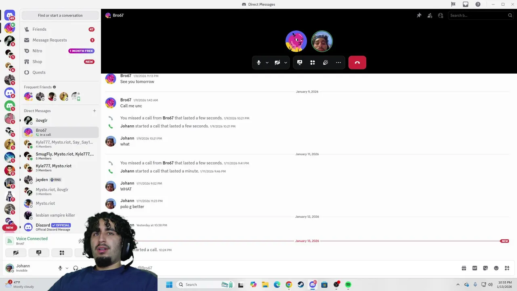
Task: Open Steam from the taskbar
Action: point(301,285)
